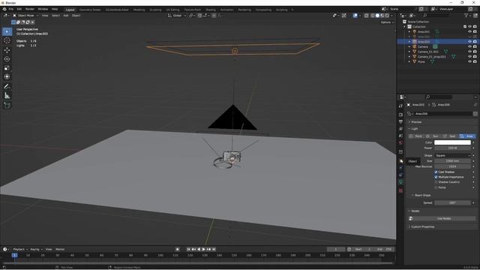Image resolution: width=480 pixels, height=270 pixels.
Task: Switch to the Shading workspace tab
Action: coord(211,10)
